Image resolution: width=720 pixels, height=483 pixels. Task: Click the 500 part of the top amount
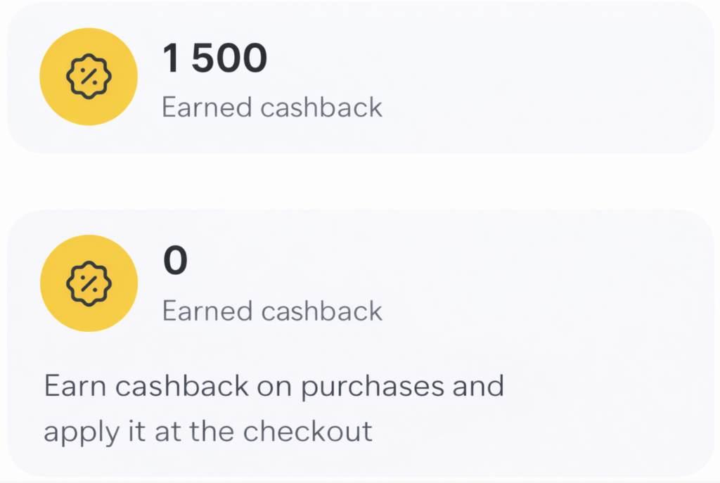click(x=229, y=58)
